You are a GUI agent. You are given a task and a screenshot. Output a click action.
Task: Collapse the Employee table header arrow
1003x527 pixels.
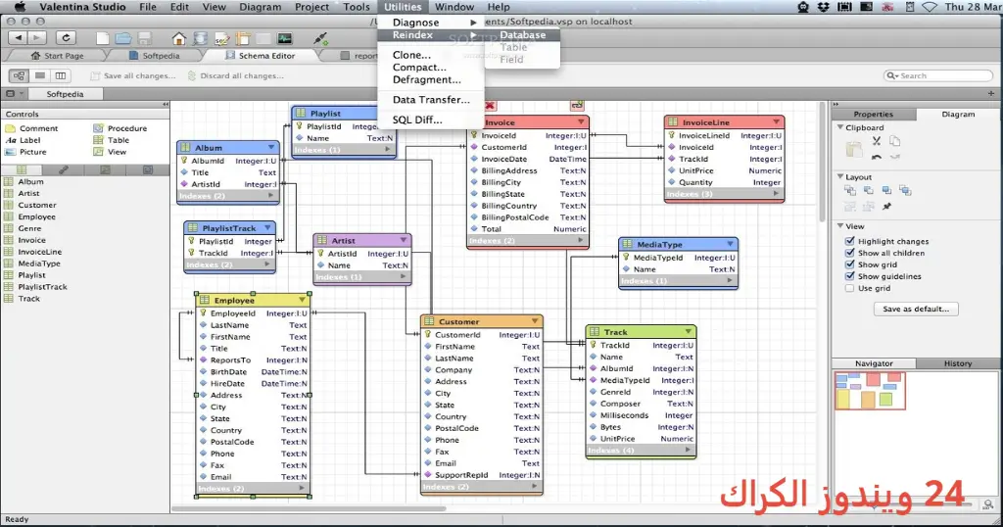point(302,300)
